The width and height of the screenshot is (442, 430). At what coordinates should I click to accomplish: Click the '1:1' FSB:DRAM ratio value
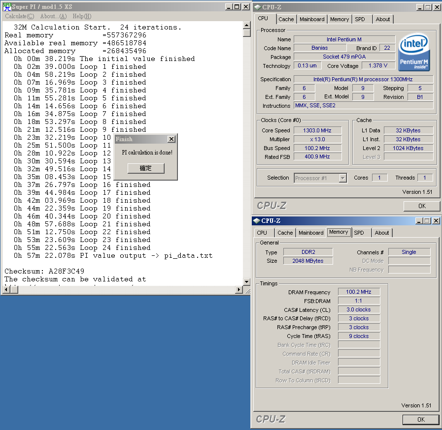(359, 301)
